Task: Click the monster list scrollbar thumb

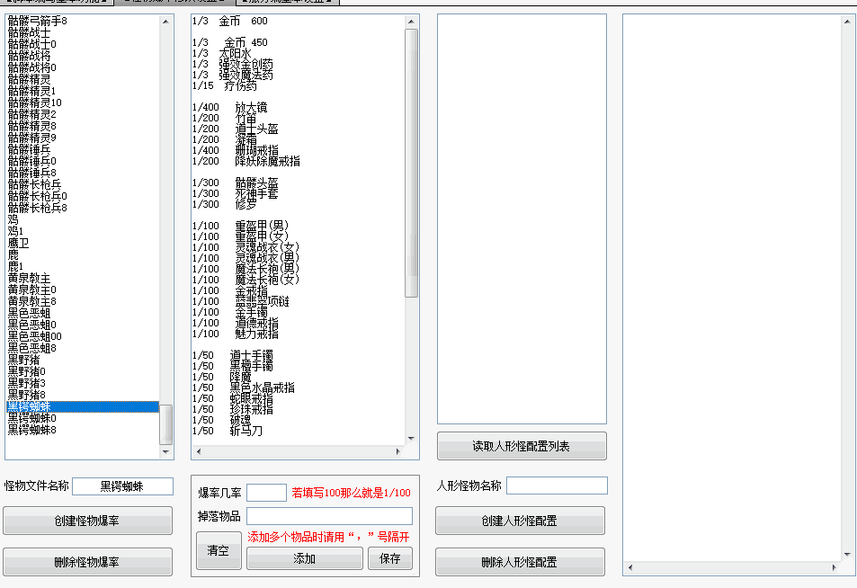Action: click(x=165, y=424)
